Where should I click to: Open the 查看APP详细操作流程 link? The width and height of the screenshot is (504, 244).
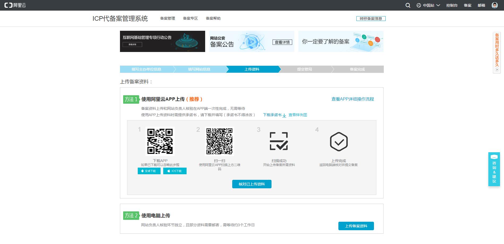[352, 99]
